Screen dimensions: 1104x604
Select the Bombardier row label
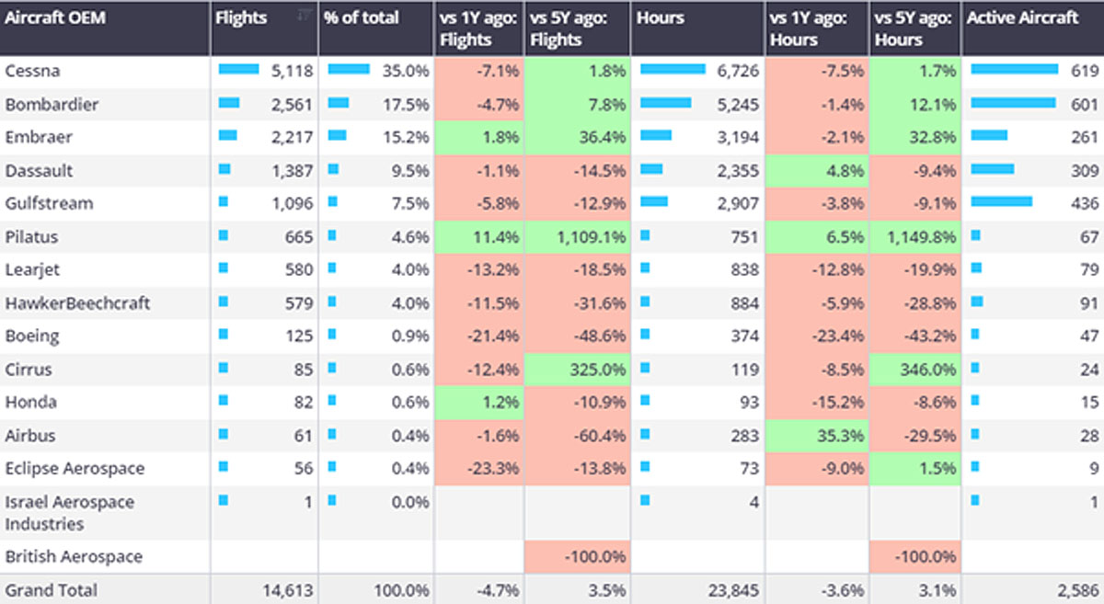click(x=52, y=104)
